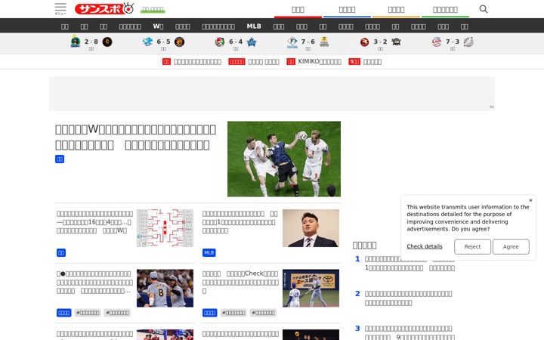Click the blue tag under the main headline
Viewport: 544px width, 340px height.
click(60, 159)
